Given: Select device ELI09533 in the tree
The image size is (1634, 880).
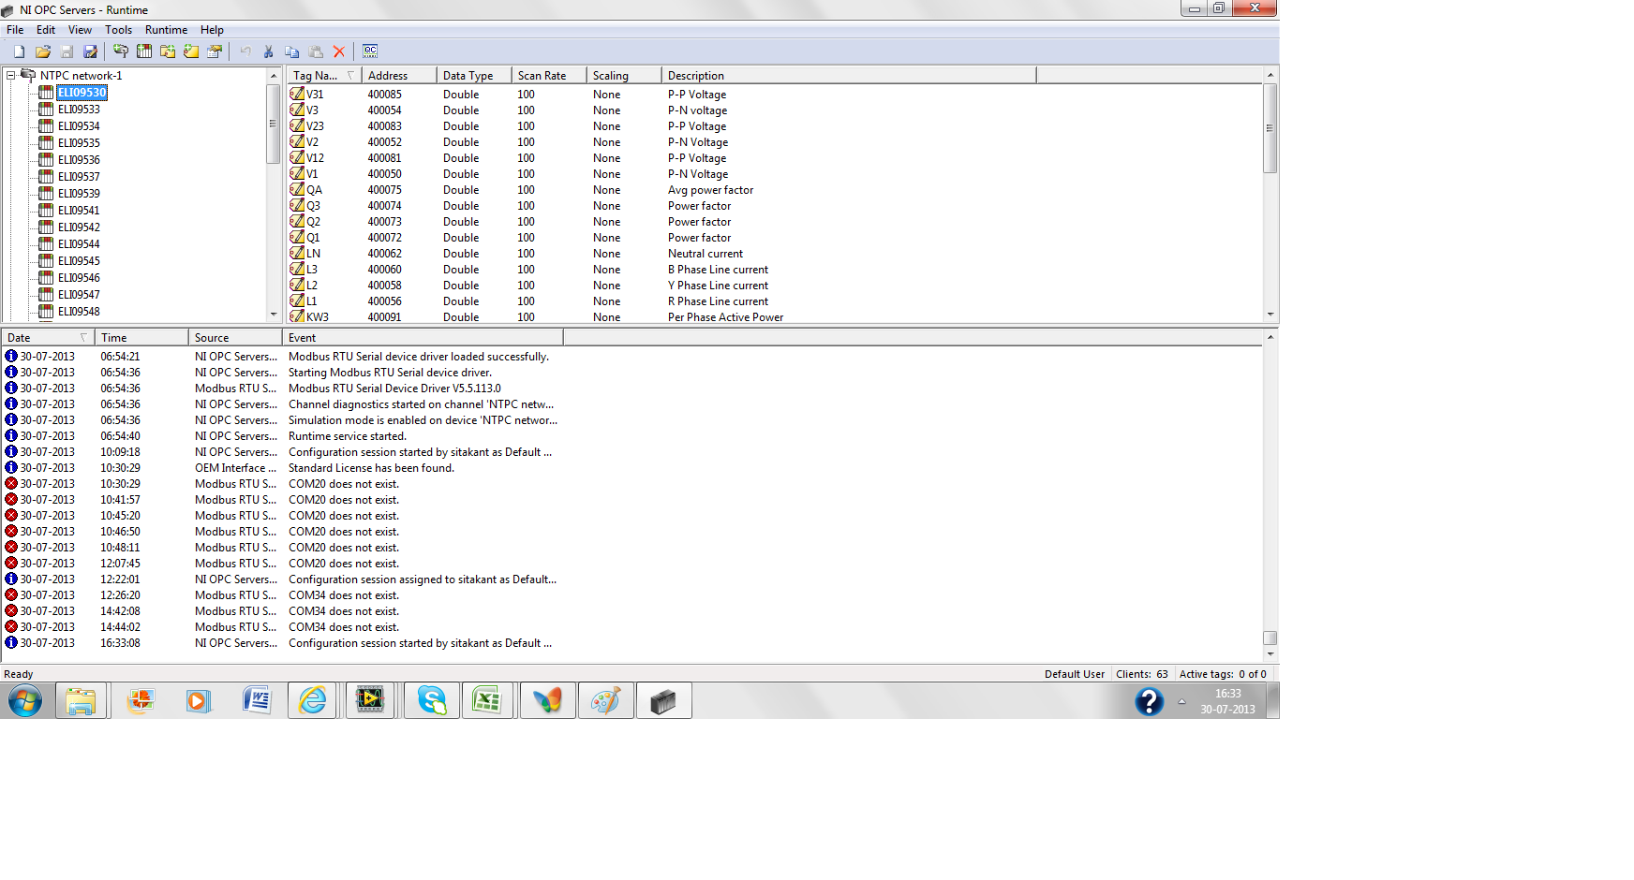Looking at the screenshot, I should pyautogui.click(x=79, y=110).
